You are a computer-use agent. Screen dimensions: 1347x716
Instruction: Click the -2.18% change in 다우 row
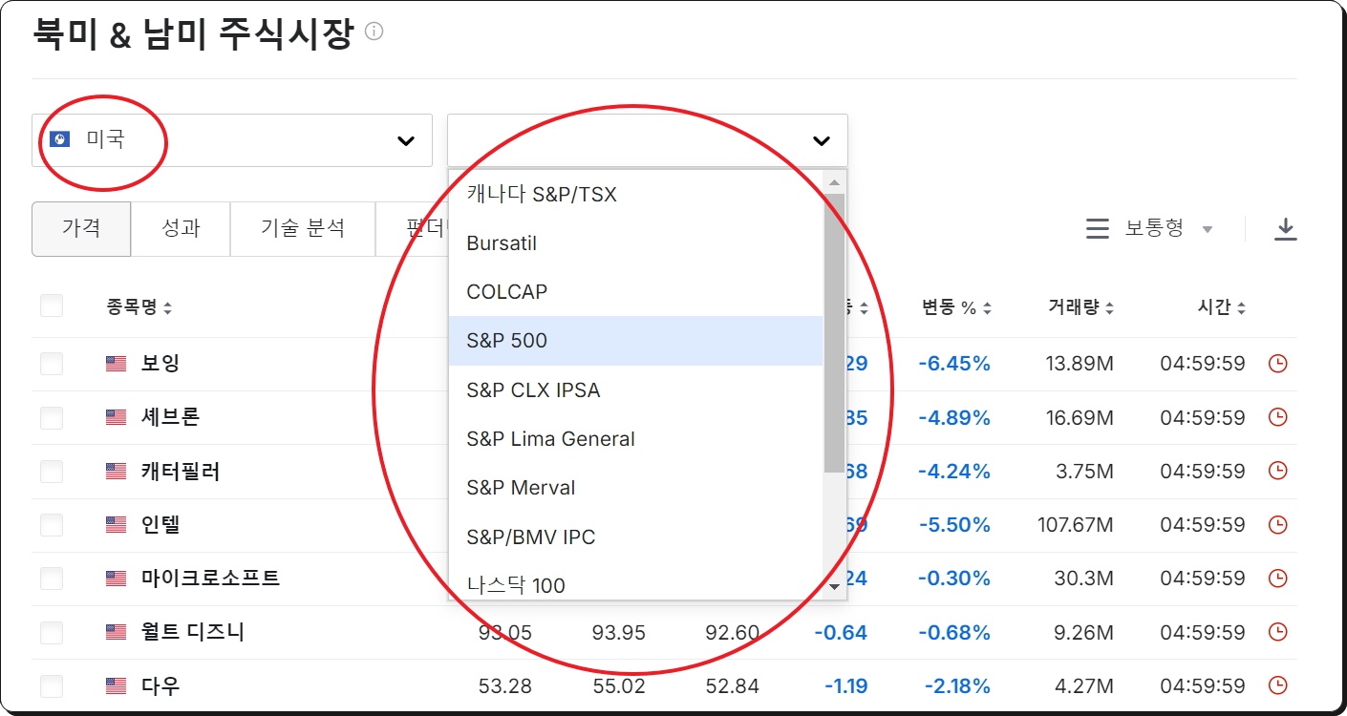point(957,685)
